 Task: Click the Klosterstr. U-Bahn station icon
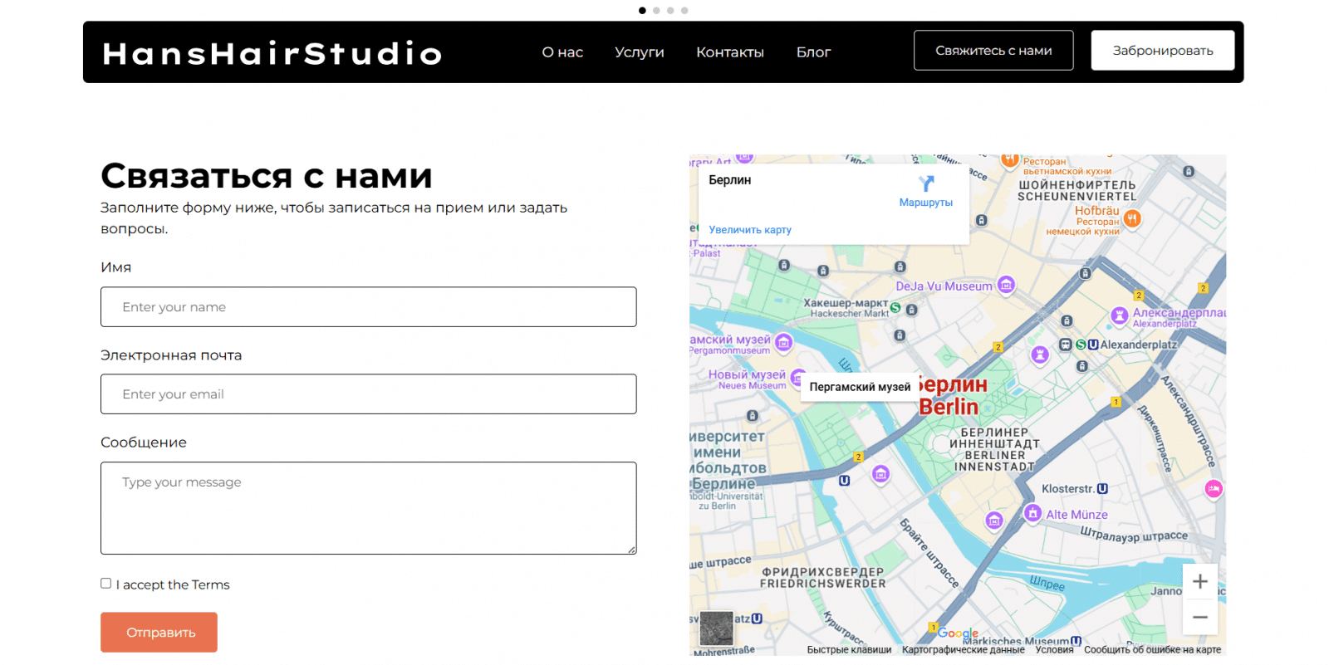[1102, 489]
